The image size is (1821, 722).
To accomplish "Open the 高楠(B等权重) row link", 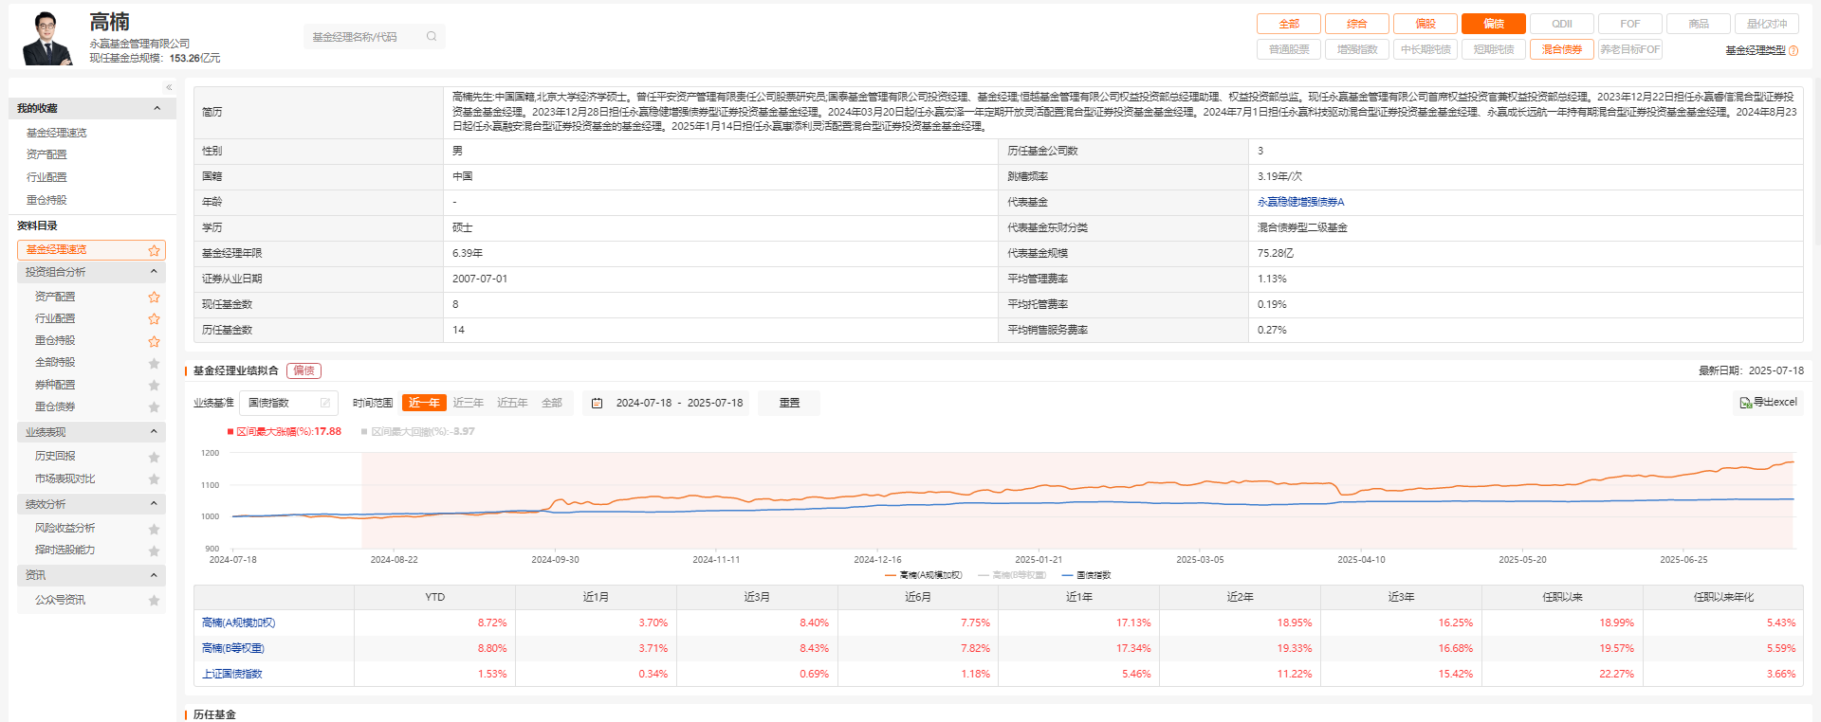I will click(x=232, y=648).
